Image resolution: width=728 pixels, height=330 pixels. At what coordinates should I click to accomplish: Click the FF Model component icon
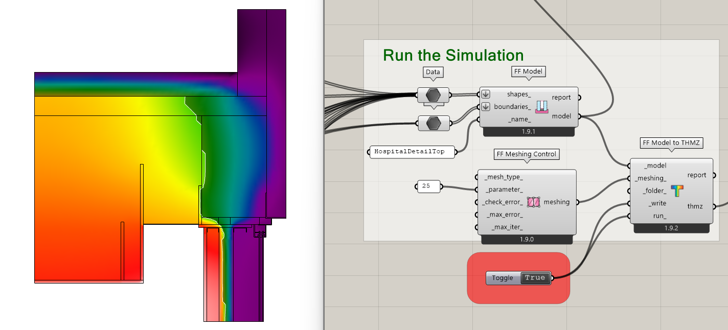[542, 107]
